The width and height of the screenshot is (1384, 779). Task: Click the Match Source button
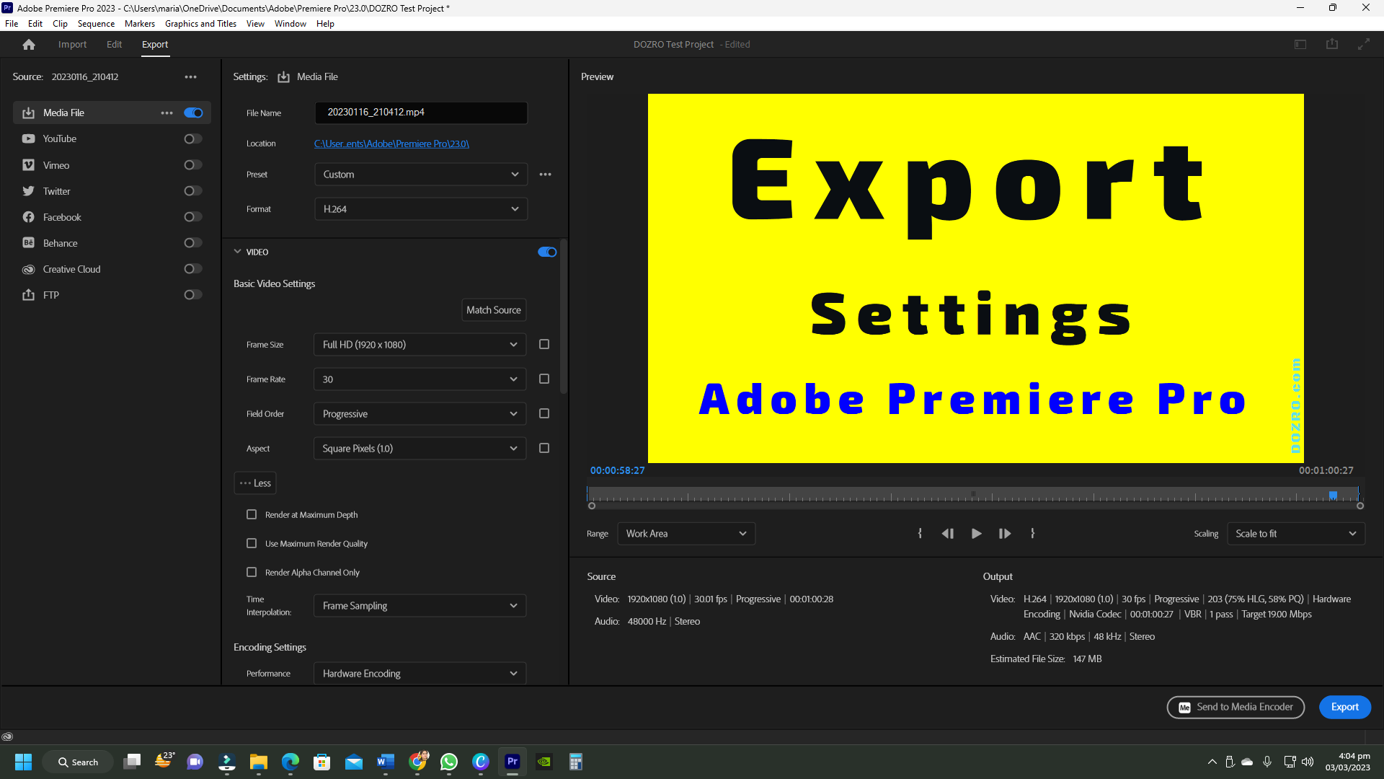(494, 309)
